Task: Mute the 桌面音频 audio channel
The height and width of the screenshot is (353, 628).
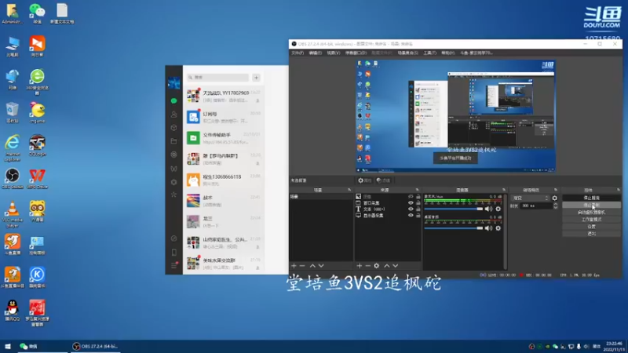Action: click(x=488, y=228)
